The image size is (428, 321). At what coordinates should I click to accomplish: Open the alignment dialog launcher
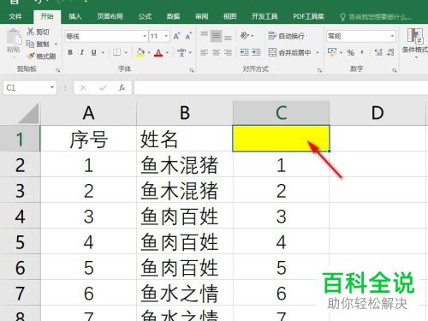[x=319, y=70]
